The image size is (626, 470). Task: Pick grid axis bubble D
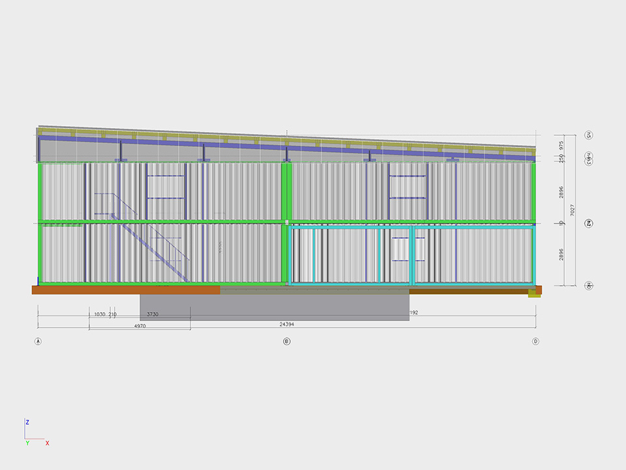pos(535,341)
